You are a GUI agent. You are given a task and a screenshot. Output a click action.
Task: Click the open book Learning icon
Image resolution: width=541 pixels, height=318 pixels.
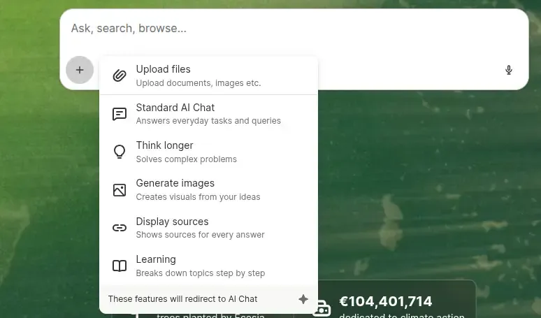[120, 266]
